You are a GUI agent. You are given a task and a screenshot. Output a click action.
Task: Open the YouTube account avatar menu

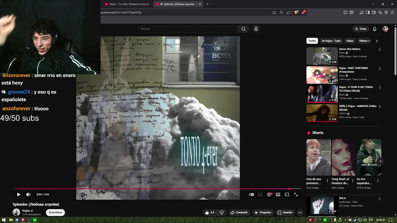(385, 29)
